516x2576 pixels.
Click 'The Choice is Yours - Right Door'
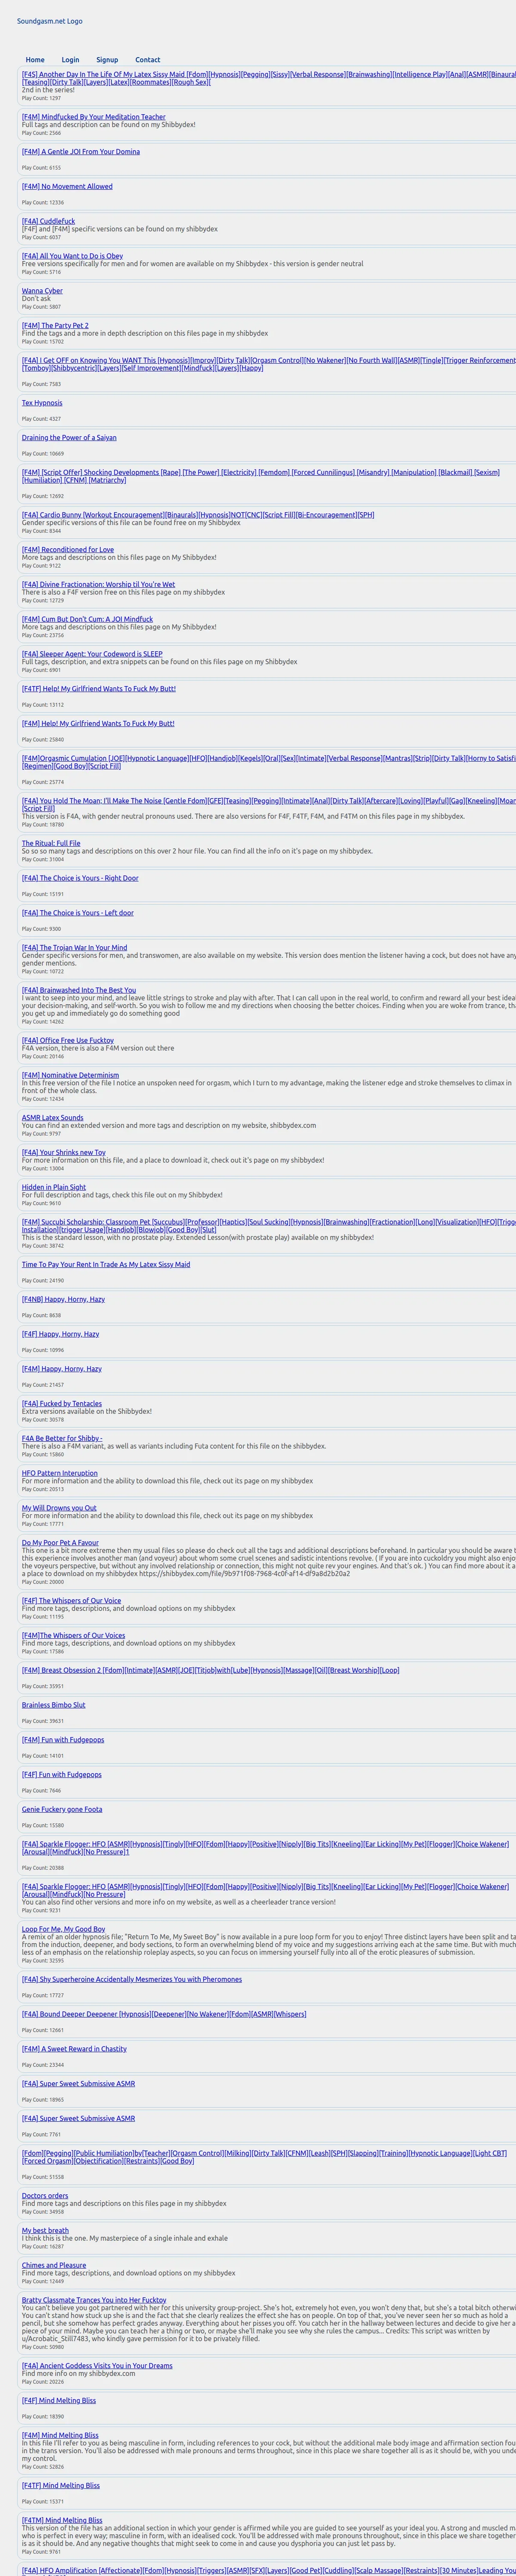(x=80, y=878)
